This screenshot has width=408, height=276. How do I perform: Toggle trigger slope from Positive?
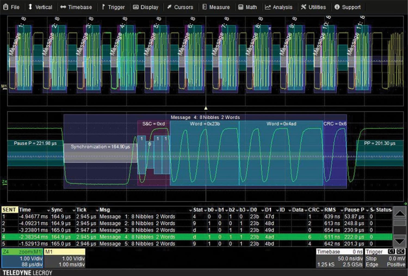click(396, 264)
